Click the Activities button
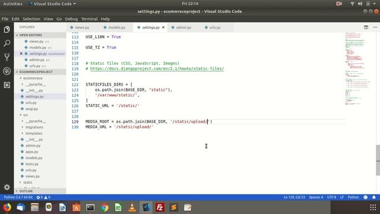The width and height of the screenshot is (380, 214). point(12,4)
